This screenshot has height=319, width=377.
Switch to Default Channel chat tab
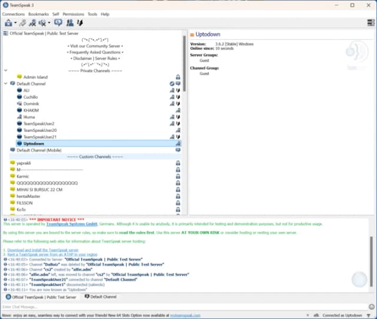click(x=101, y=297)
